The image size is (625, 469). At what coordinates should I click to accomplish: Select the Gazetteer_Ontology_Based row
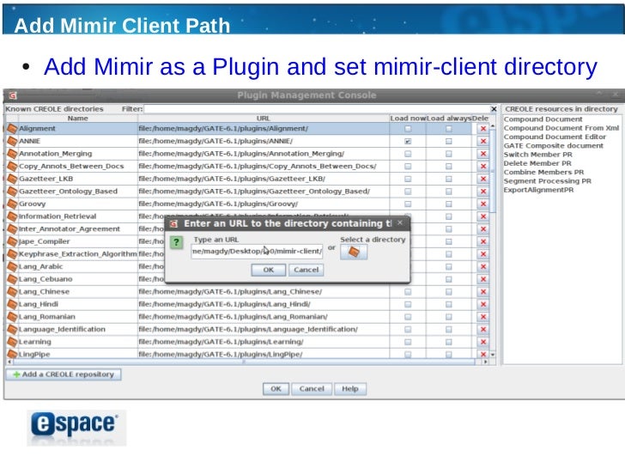[x=247, y=192]
